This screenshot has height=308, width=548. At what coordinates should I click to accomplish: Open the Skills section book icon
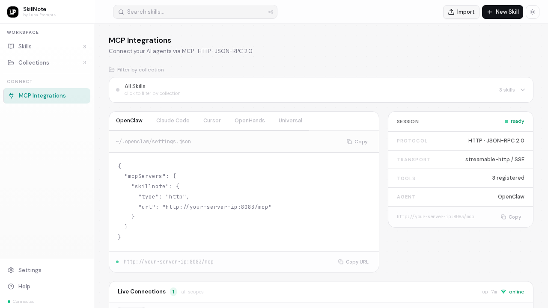point(12,46)
